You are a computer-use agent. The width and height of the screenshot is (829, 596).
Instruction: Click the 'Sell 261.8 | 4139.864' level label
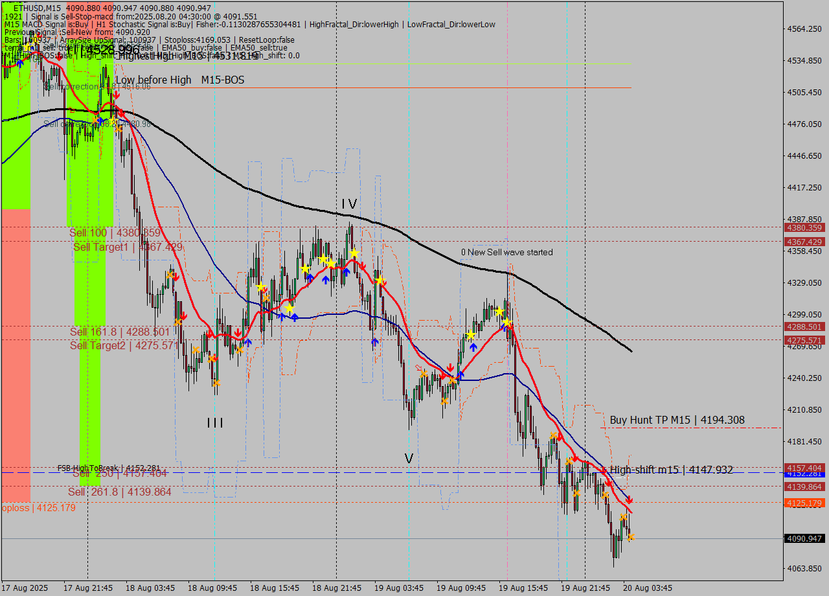click(120, 492)
